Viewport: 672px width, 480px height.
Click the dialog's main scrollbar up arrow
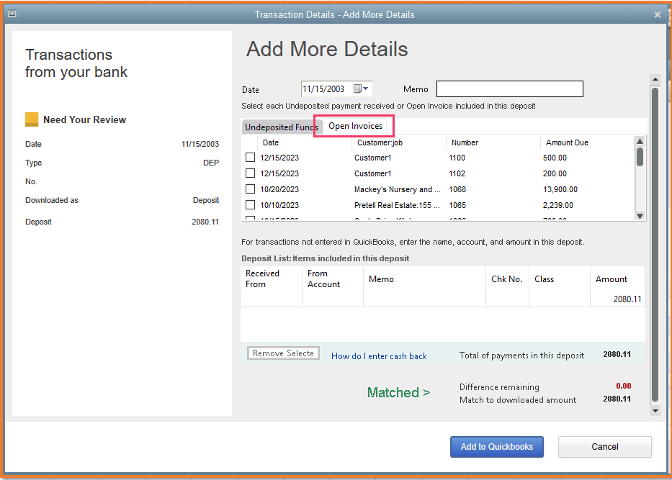pyautogui.click(x=655, y=80)
